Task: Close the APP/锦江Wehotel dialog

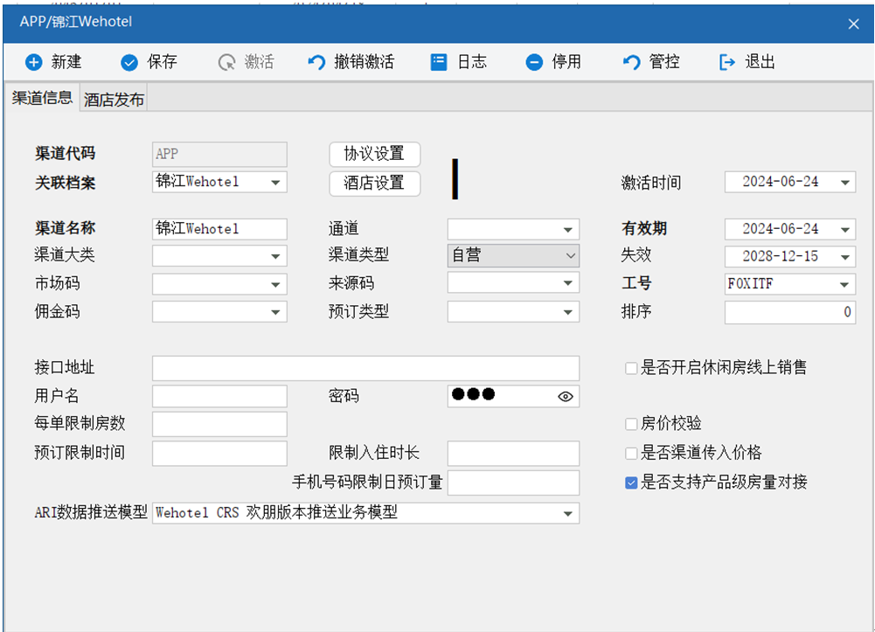Action: click(853, 24)
